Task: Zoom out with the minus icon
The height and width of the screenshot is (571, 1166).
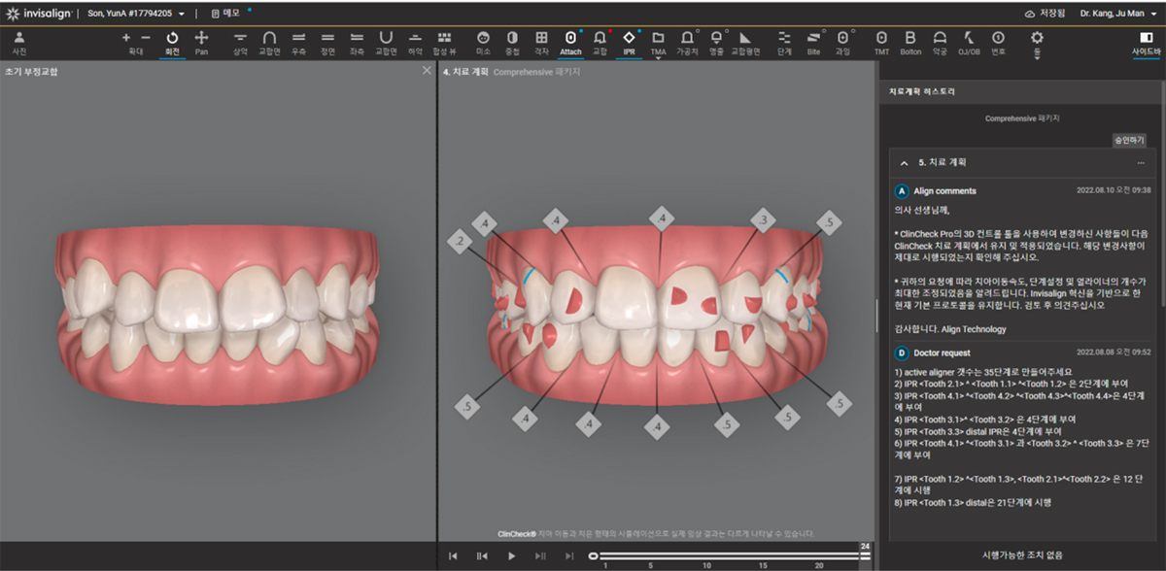Action: 146,37
